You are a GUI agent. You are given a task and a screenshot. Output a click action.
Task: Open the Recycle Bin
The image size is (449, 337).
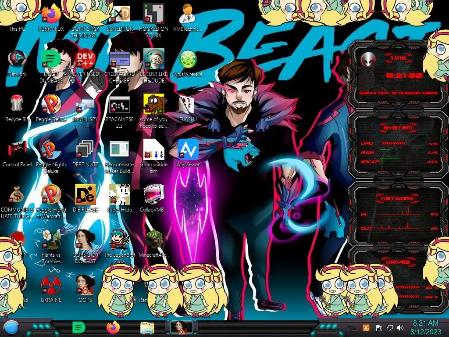click(17, 108)
